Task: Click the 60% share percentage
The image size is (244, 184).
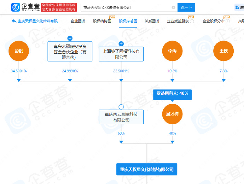Action: click(121, 133)
